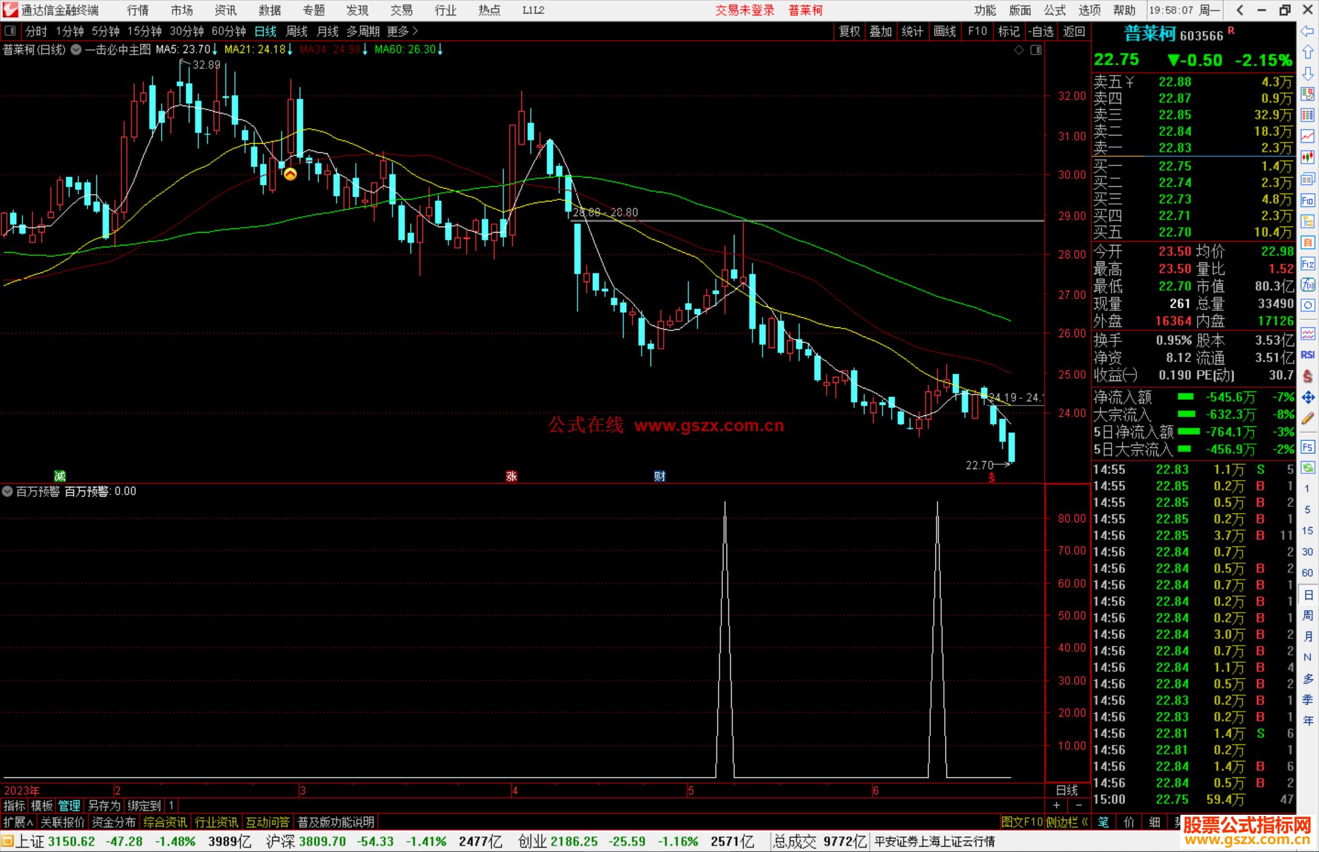Collapse the 侧边栏 side panel
1319x852 pixels.
1066,822
